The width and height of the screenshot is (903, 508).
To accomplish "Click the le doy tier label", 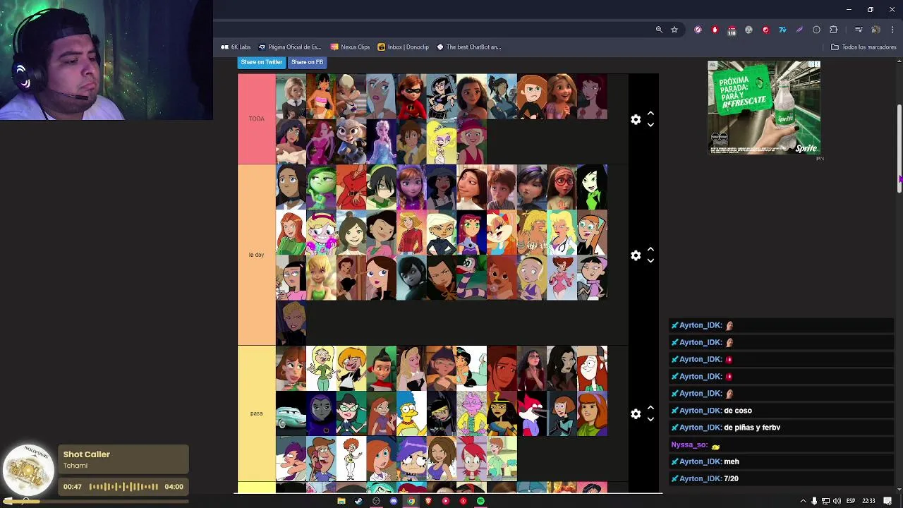I will tap(256, 255).
